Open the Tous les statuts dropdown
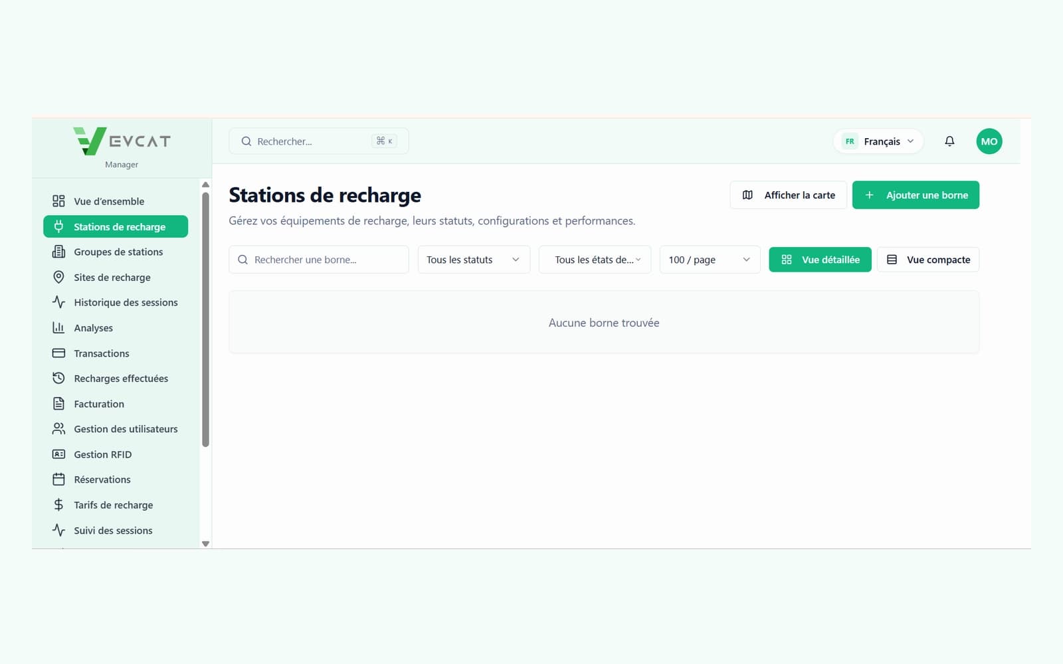 (x=474, y=260)
